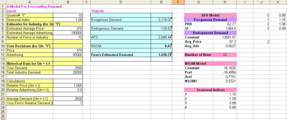Click 'Firm's Estimated Demand' label
Screen dimensions: 287x120
point(121,55)
